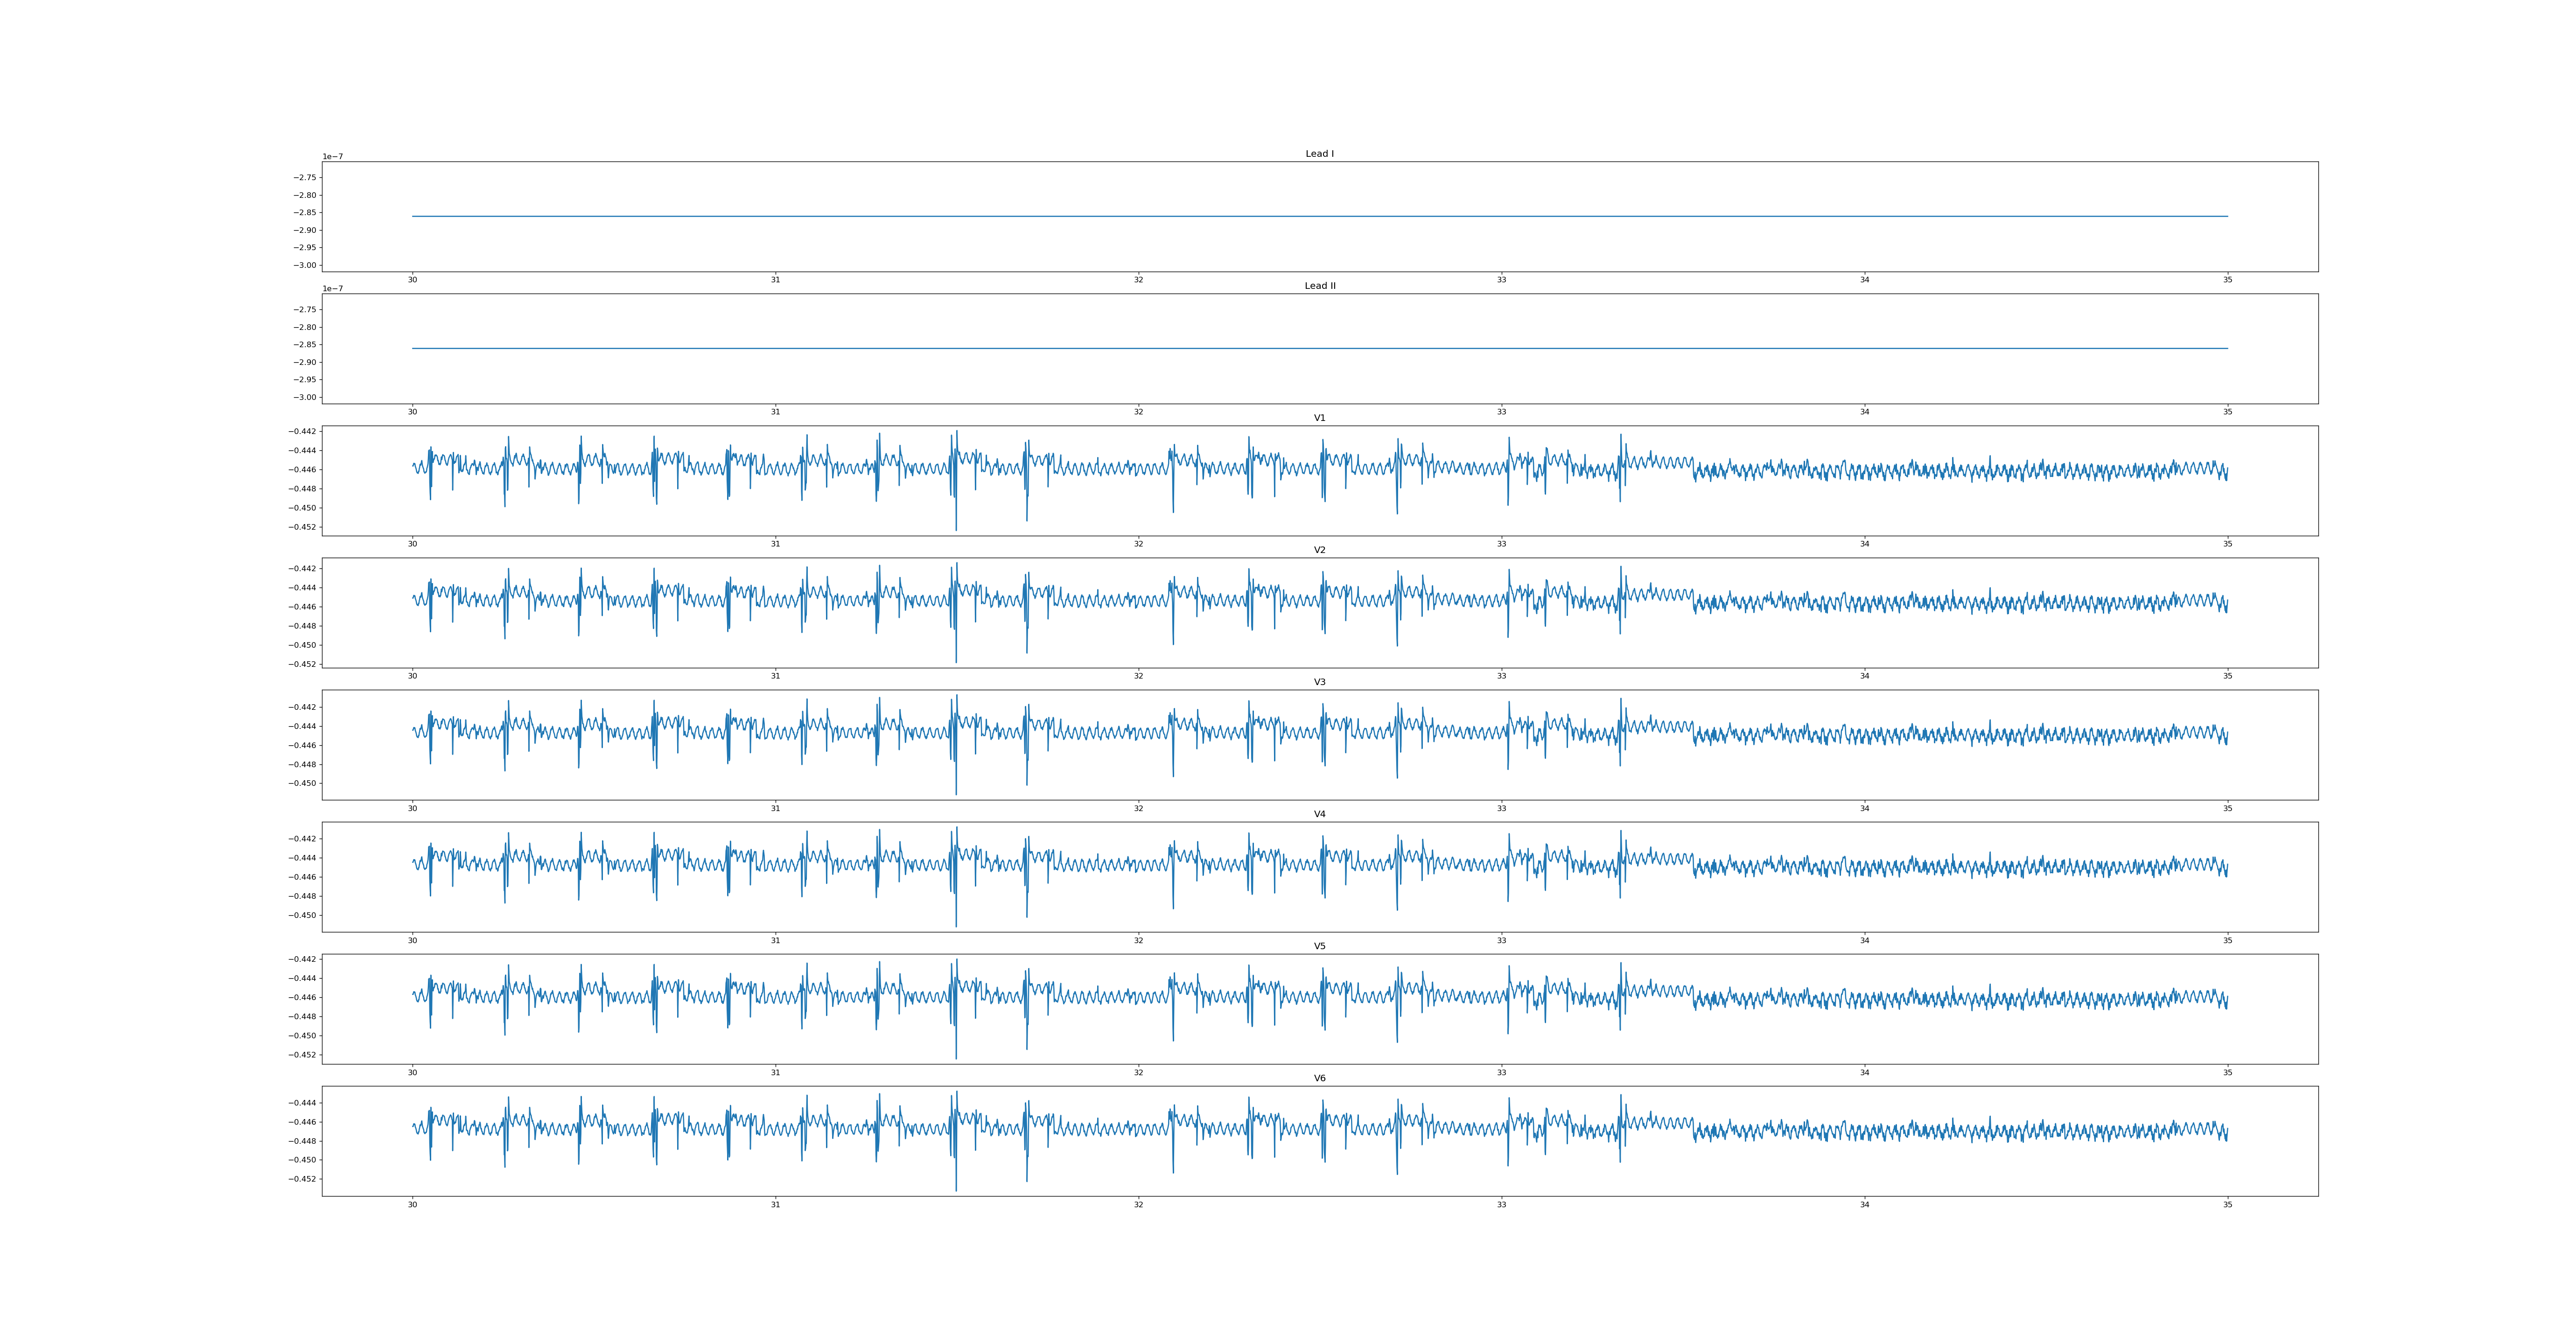Click the deepest downward spike in V1 trace

coord(956,528)
